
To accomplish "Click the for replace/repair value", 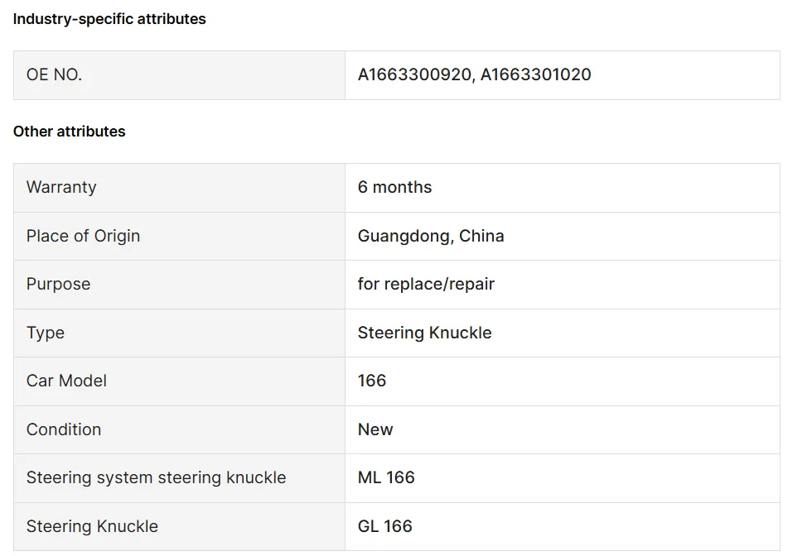I will tap(426, 284).
